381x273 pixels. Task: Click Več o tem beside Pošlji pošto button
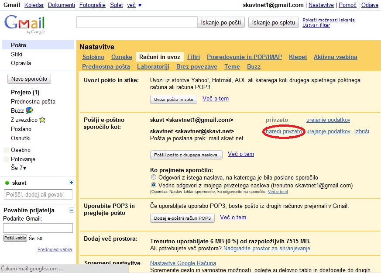click(x=241, y=154)
